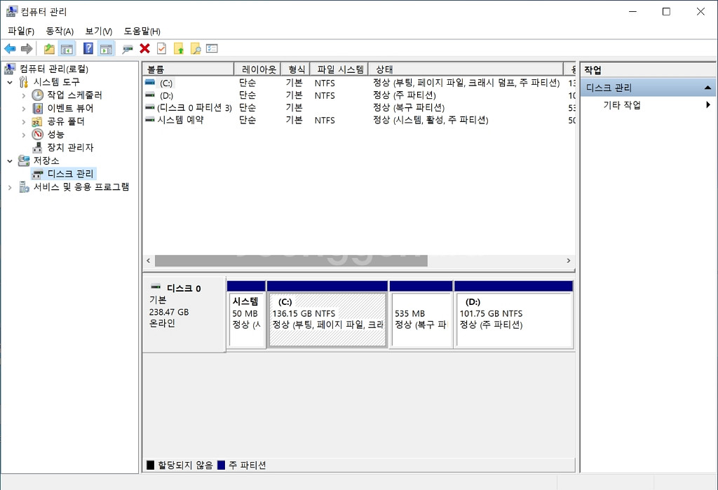Collapse the 시스템 도구 tree node
This screenshot has width=718, height=490.
click(x=10, y=83)
